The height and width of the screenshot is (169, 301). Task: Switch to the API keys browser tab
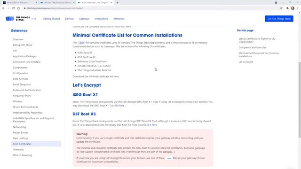57,3
